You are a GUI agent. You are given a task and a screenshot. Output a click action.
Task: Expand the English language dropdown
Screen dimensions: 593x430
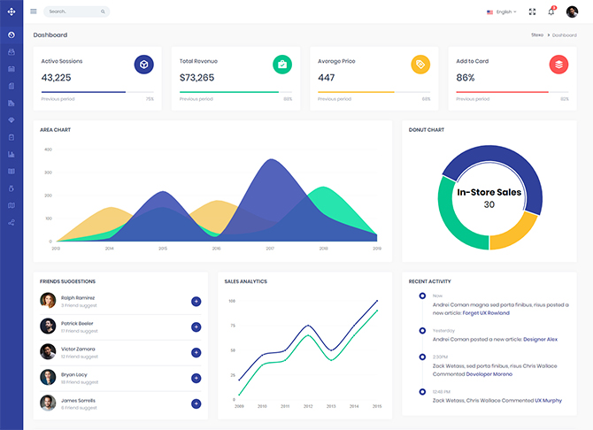click(x=502, y=12)
